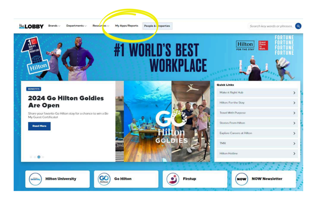
Task: Click the Go Hilton Goldies promo image
Action: click(x=163, y=121)
